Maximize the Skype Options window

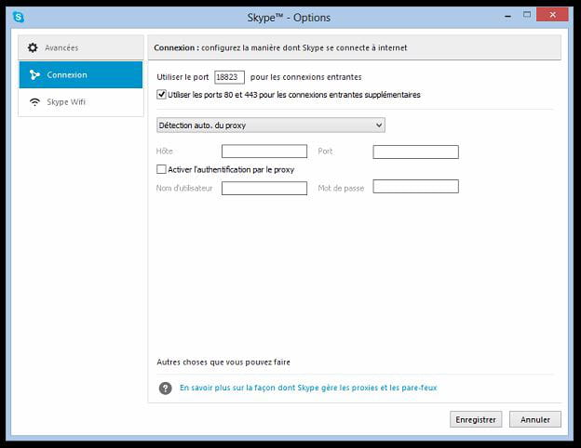pos(527,15)
